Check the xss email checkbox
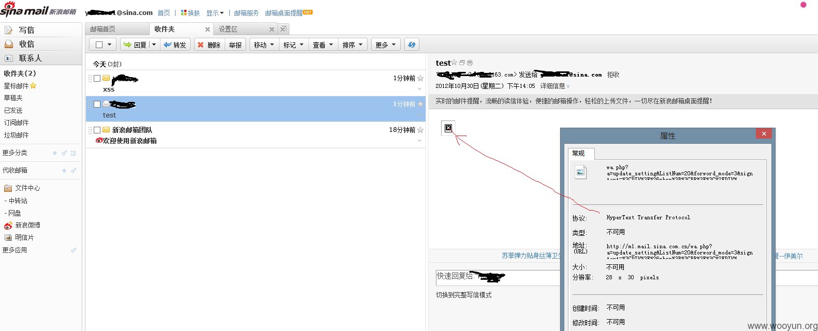 click(97, 79)
